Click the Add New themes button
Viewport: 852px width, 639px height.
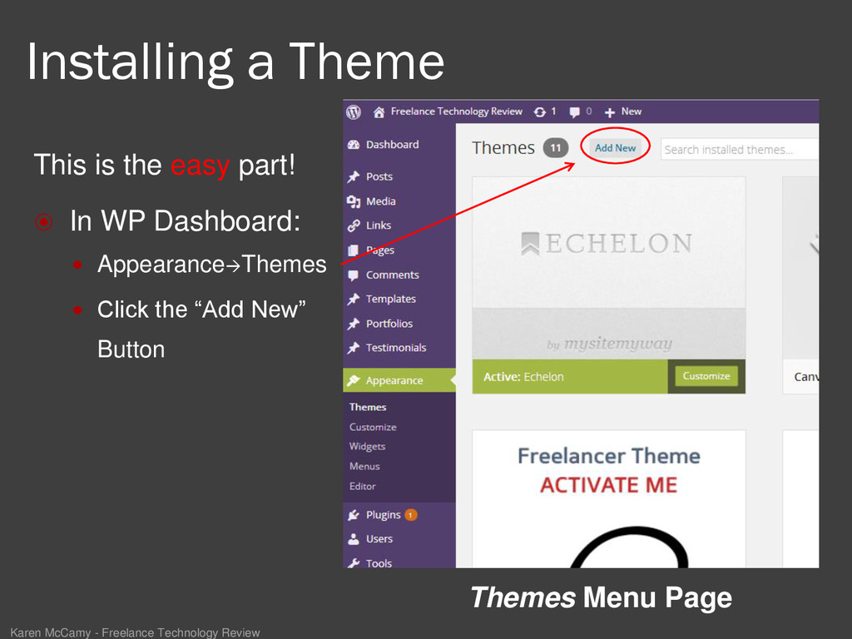click(x=615, y=148)
